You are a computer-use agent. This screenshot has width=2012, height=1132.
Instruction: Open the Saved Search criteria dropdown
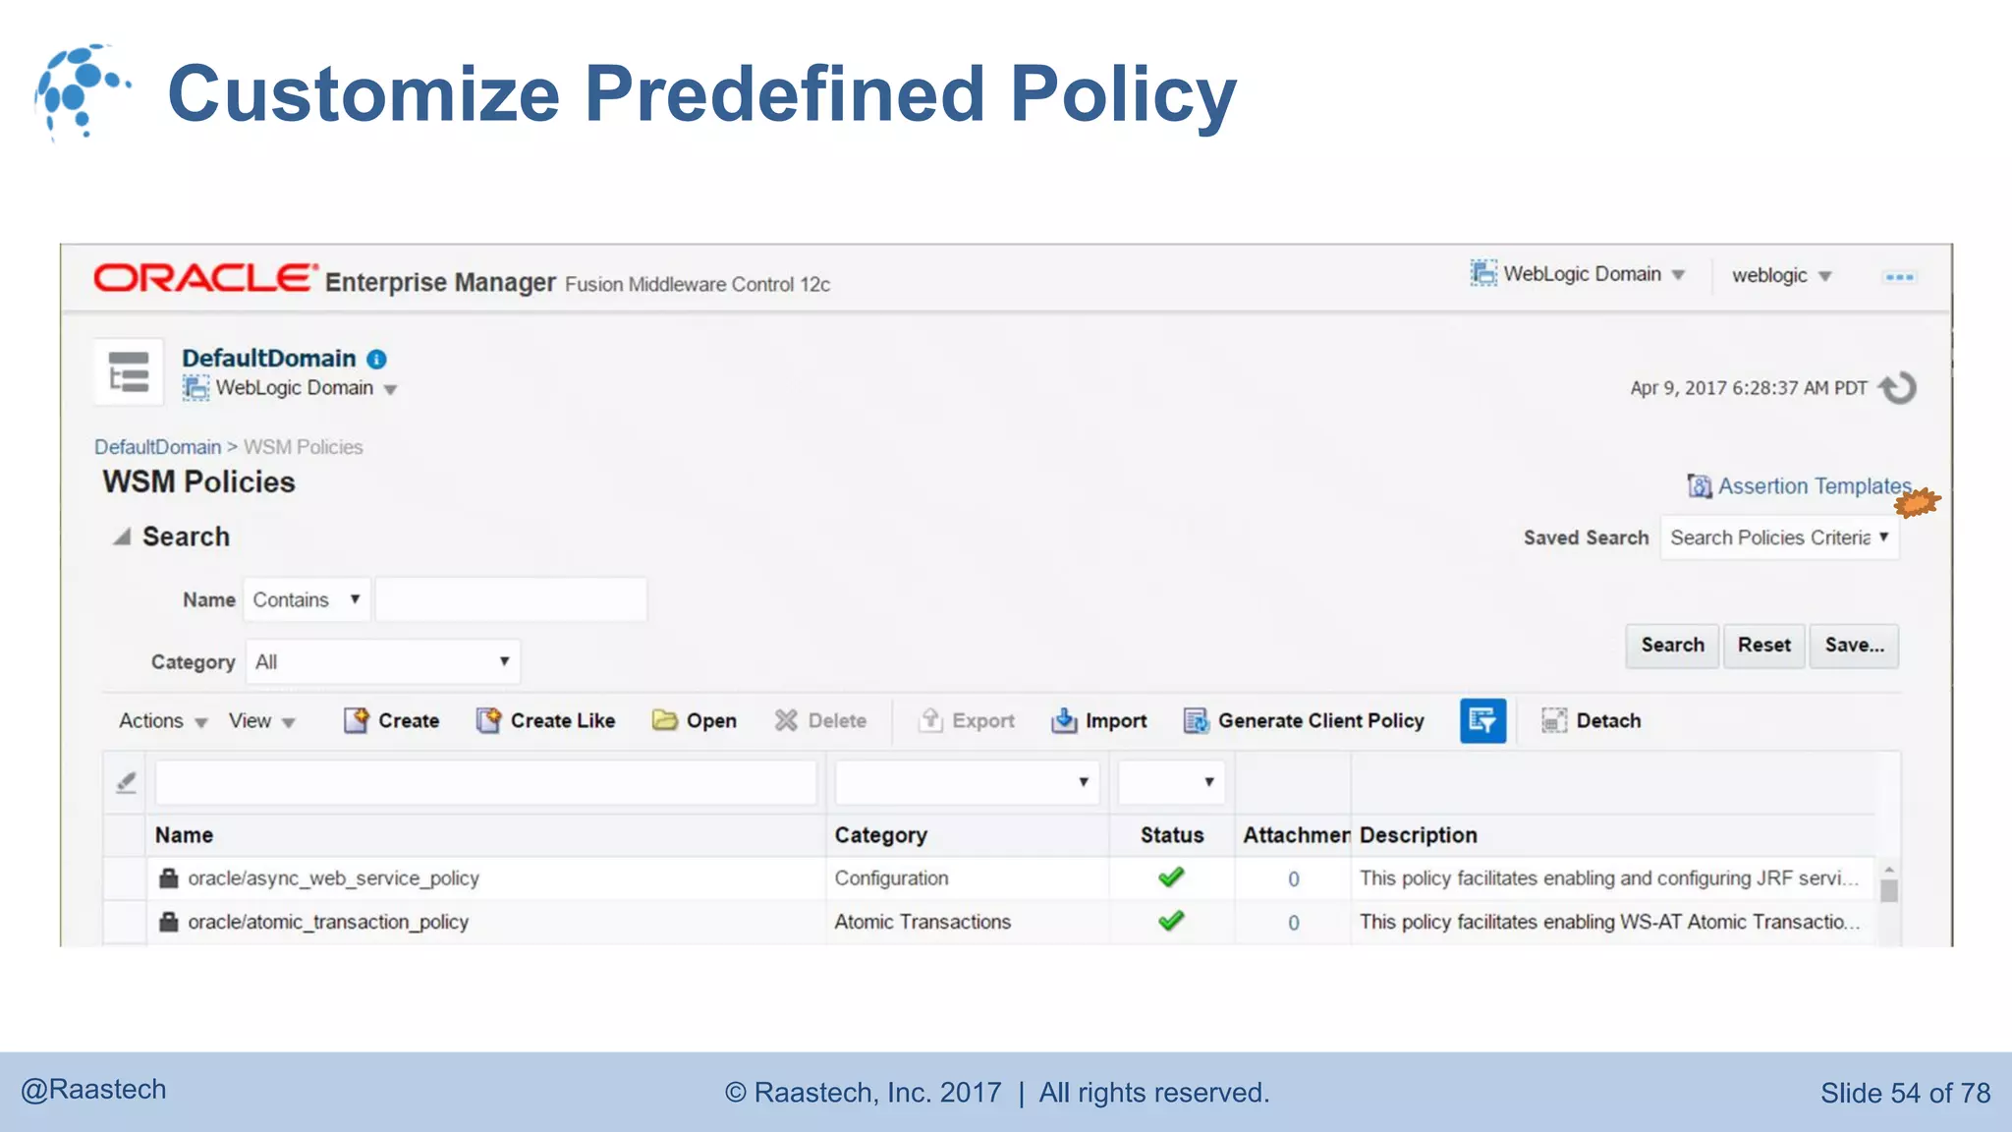click(x=1779, y=538)
